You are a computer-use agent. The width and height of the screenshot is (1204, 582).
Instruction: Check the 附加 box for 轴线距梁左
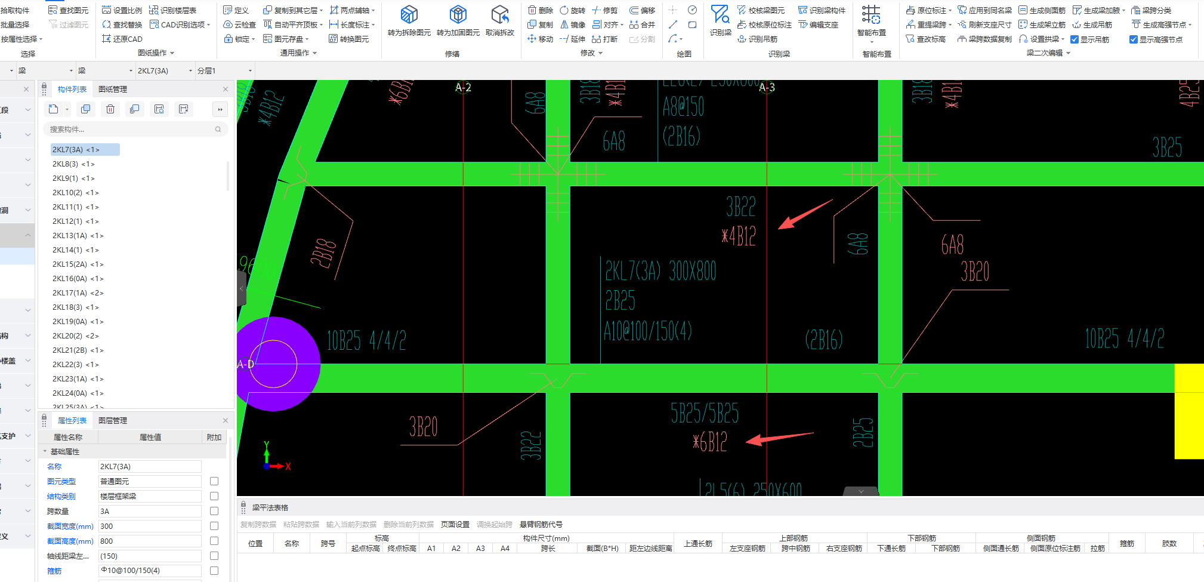(214, 556)
